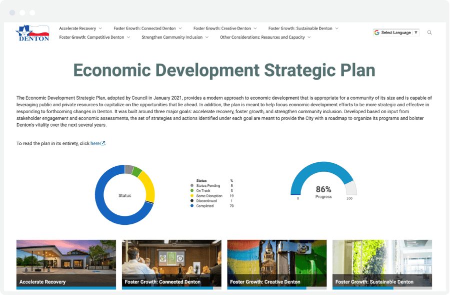Click the Google icon in the language selector
Image resolution: width=450 pixels, height=295 pixels.
tap(376, 32)
